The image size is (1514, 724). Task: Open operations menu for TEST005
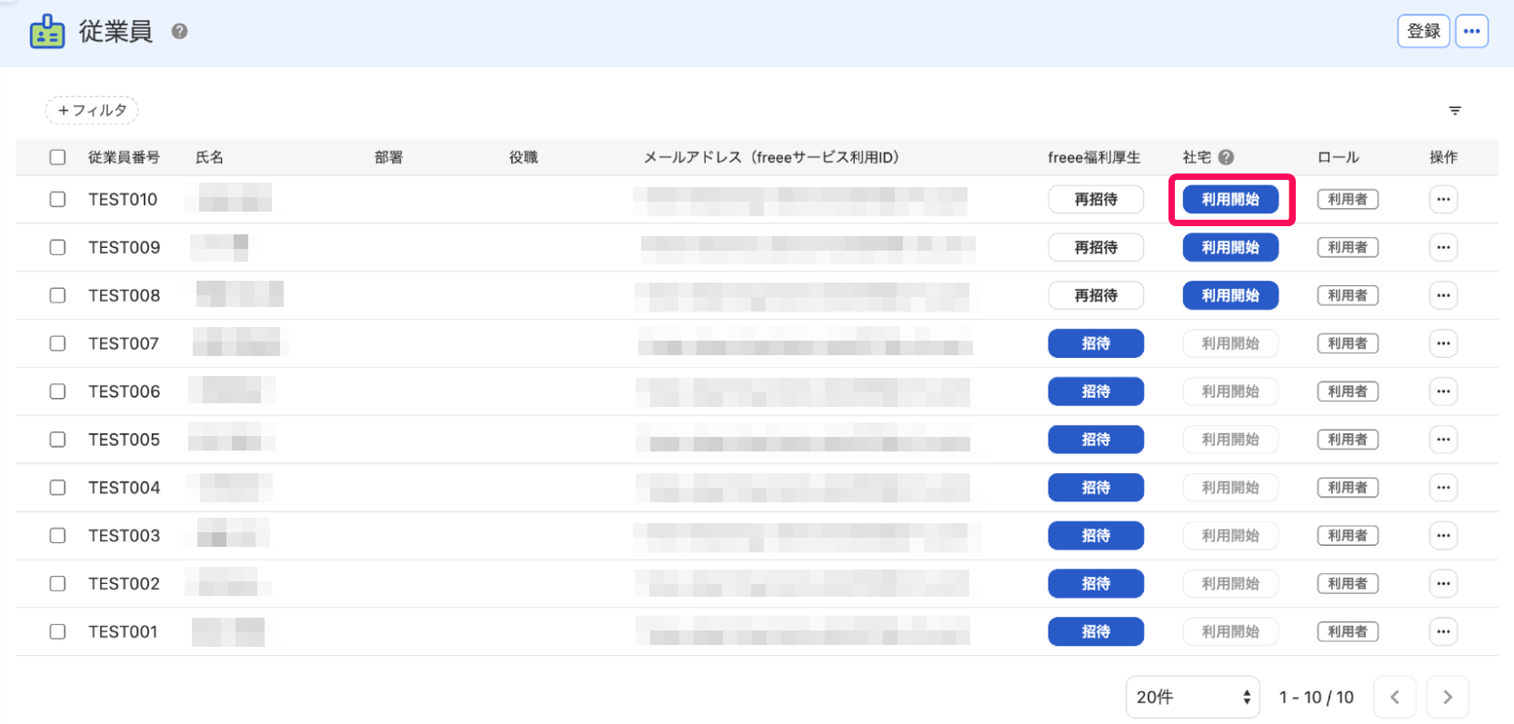click(1443, 440)
